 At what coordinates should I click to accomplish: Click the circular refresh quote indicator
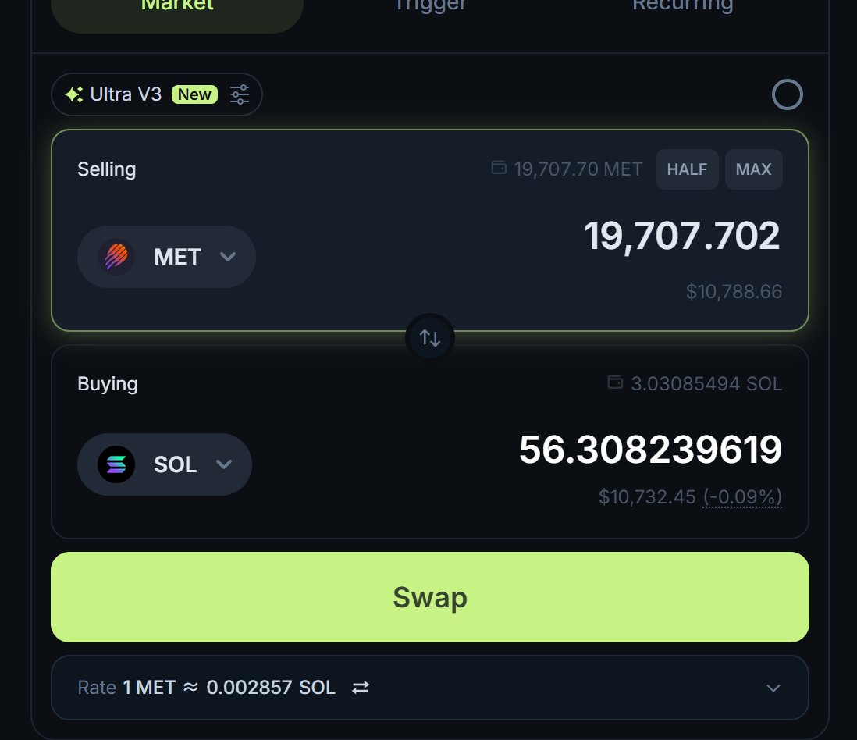(787, 94)
